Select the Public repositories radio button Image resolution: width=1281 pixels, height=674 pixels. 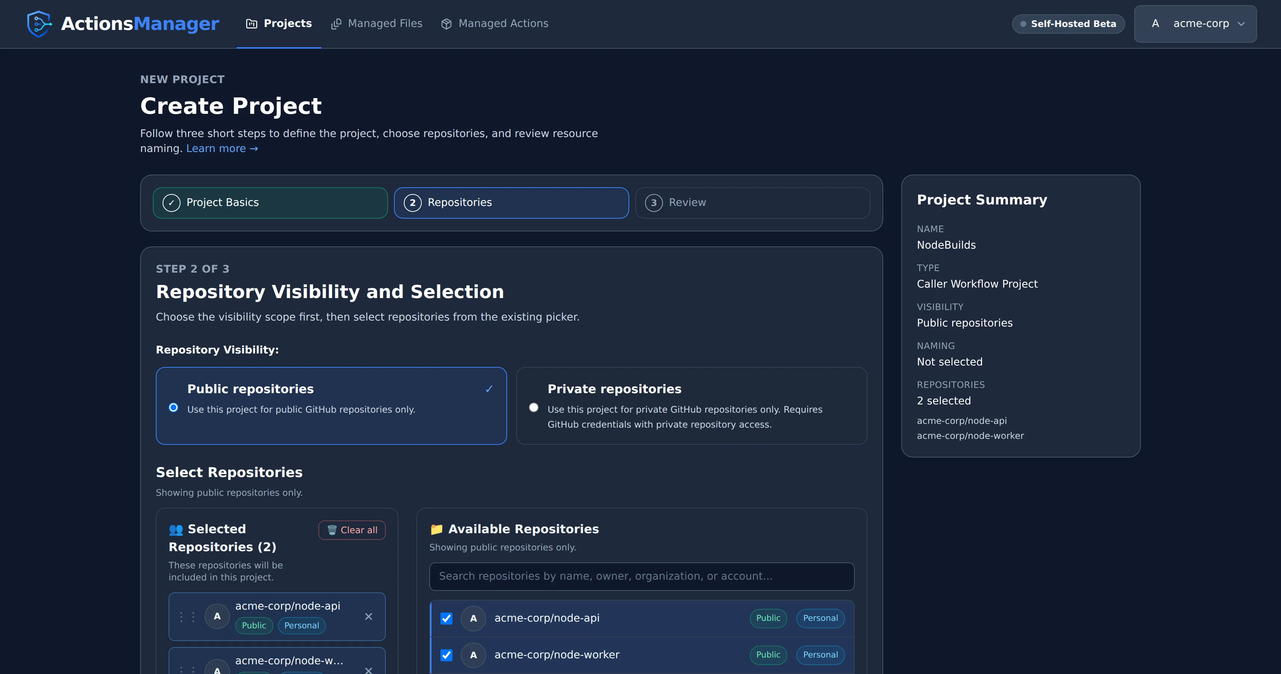[x=173, y=407]
